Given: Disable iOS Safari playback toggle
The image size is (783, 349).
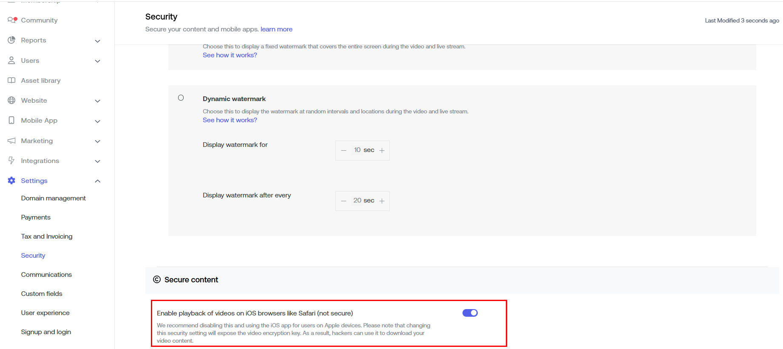Looking at the screenshot, I should pyautogui.click(x=470, y=313).
